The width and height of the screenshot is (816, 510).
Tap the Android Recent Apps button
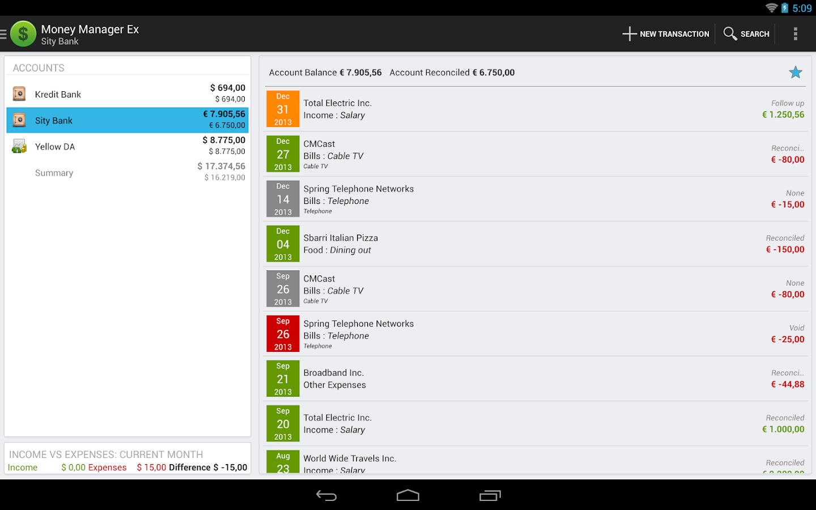pos(490,496)
